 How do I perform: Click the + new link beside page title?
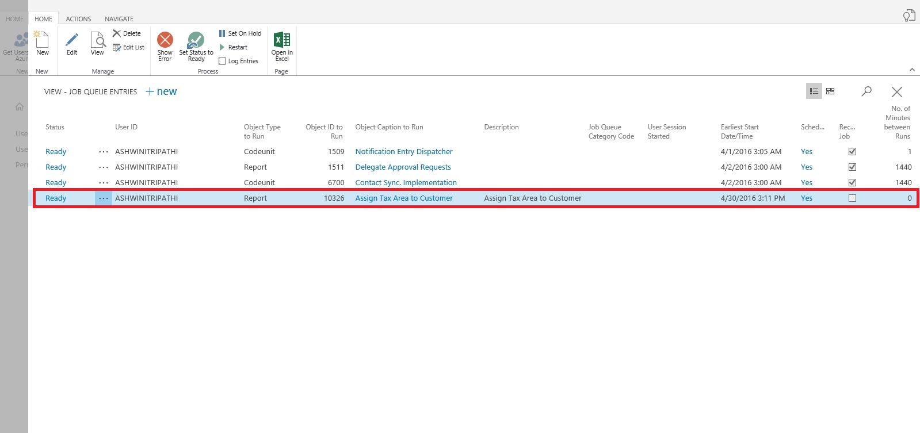click(x=161, y=91)
